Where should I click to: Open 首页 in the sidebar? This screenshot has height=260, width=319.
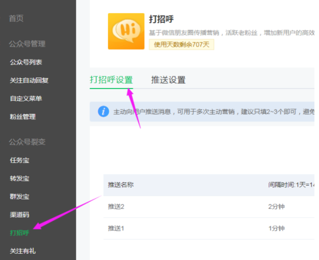coord(16,19)
